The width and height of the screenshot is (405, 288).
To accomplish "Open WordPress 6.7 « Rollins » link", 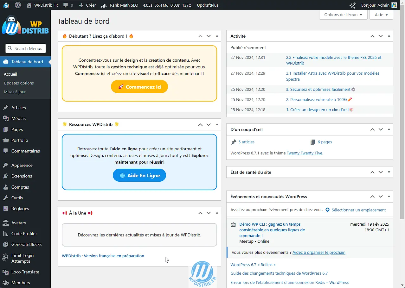I will point(253,265).
